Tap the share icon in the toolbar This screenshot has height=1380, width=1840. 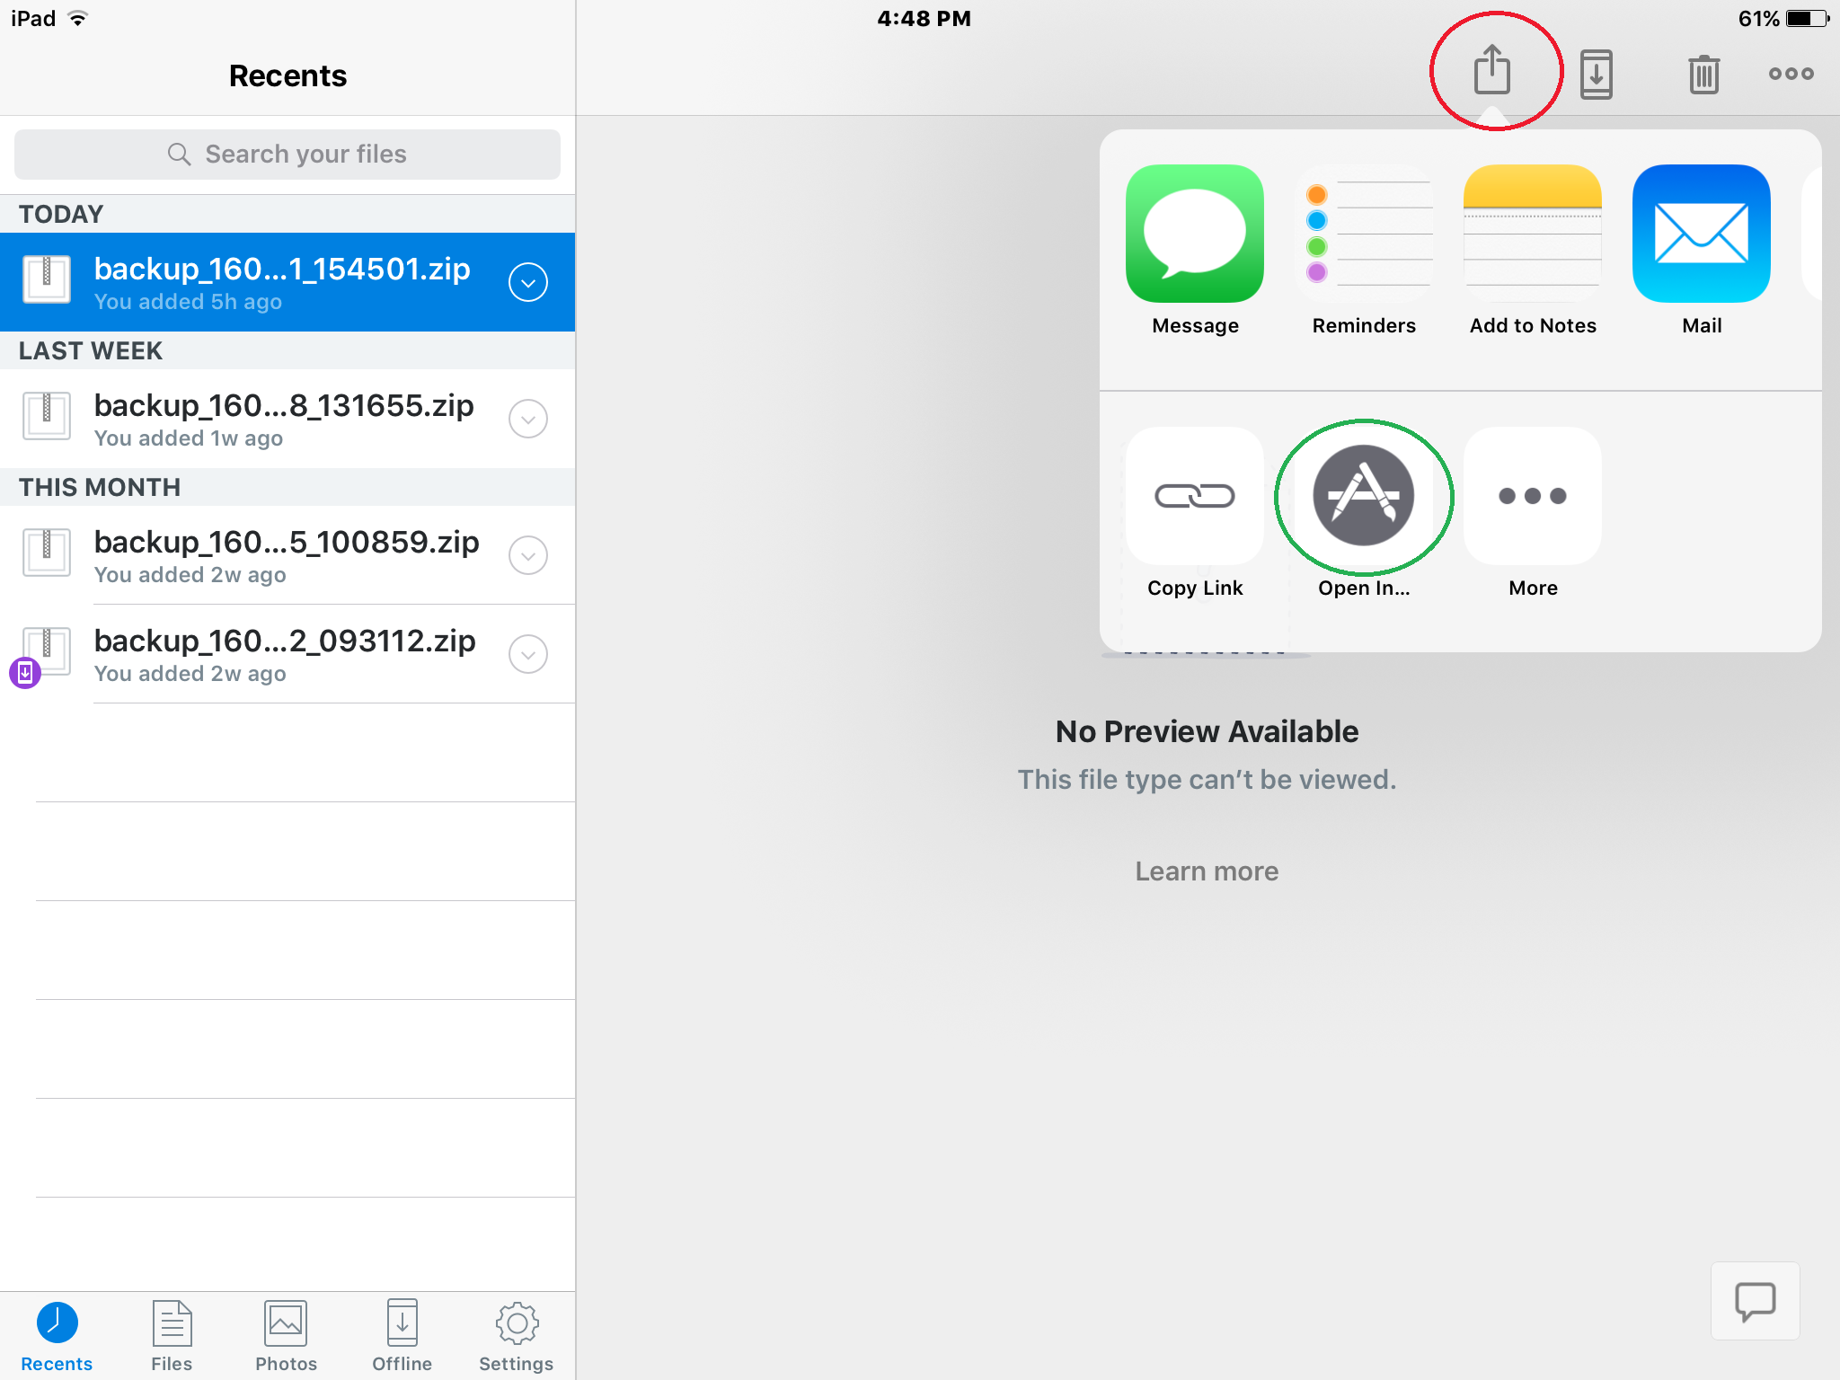pos(1491,71)
